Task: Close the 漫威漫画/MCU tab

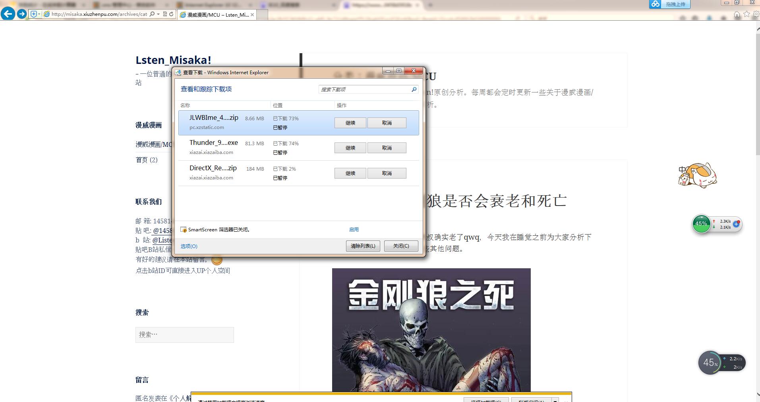Action: [x=252, y=15]
